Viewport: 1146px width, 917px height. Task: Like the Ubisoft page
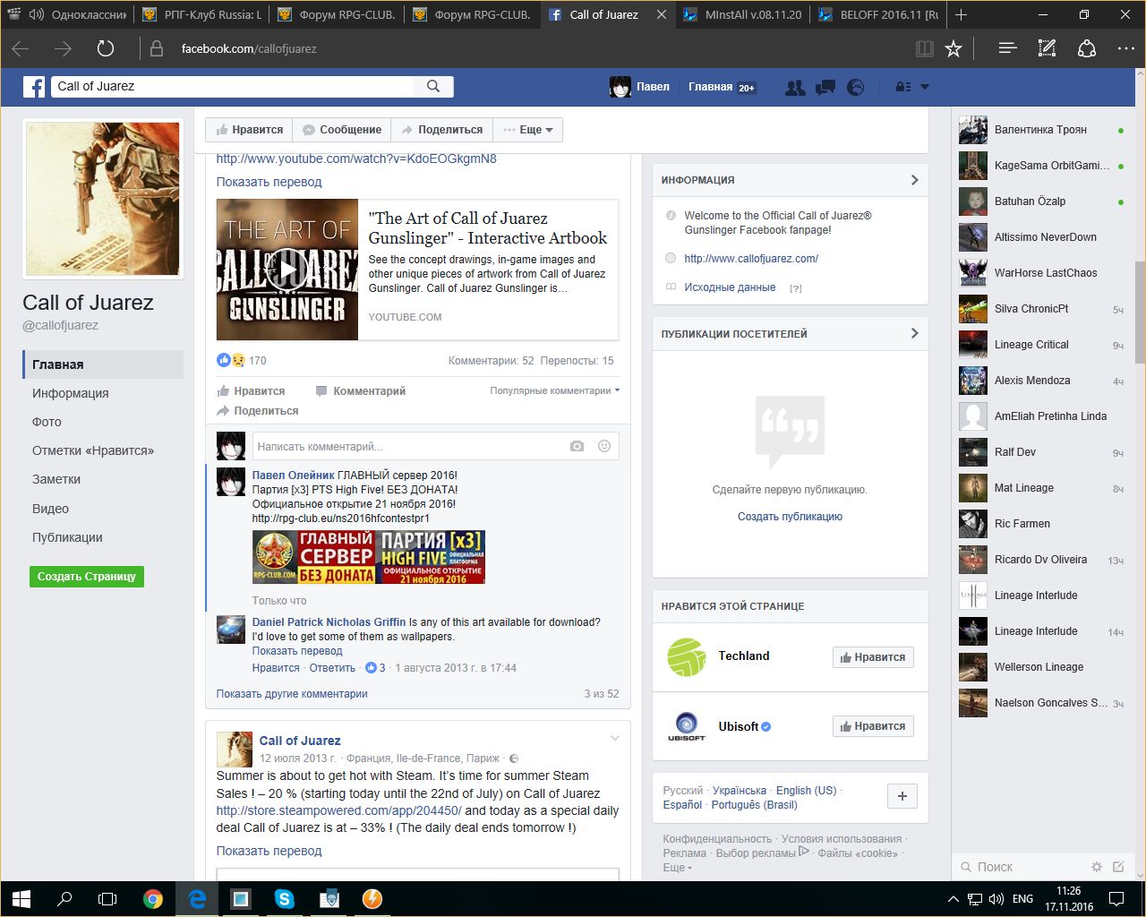(x=872, y=726)
